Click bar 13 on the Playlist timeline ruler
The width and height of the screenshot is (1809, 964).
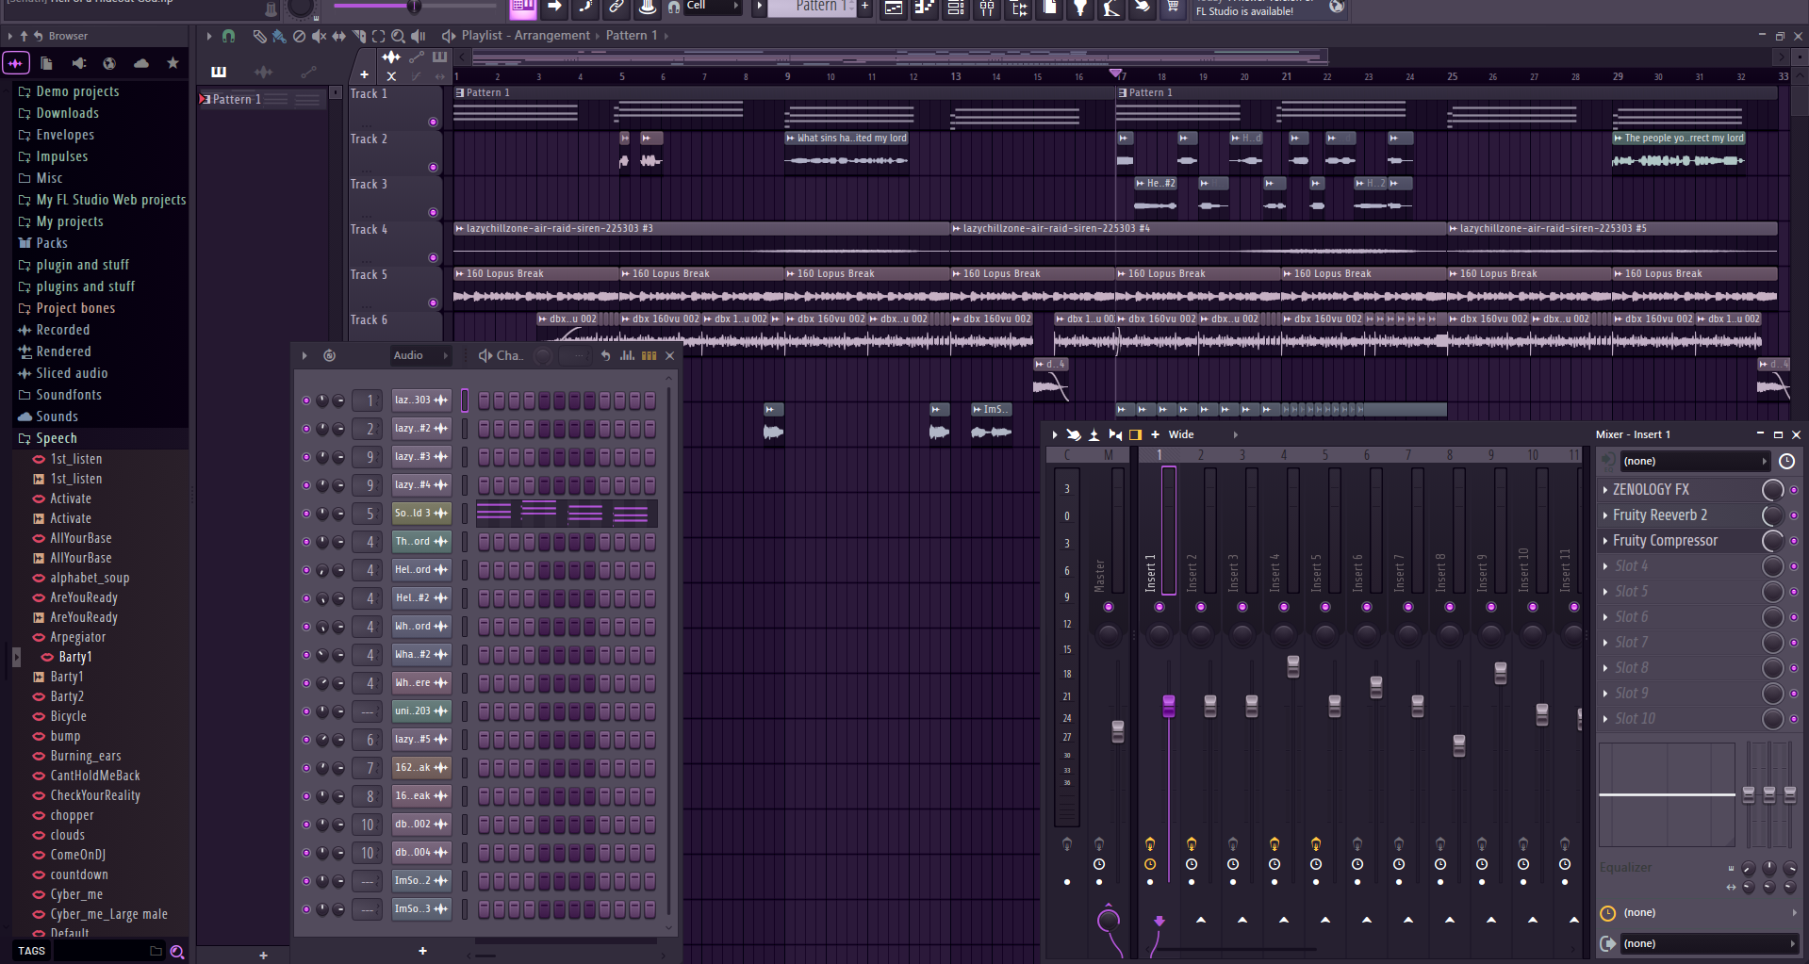[x=955, y=76]
